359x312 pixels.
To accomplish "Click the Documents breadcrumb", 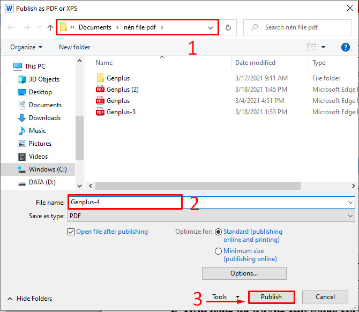I will [95, 27].
